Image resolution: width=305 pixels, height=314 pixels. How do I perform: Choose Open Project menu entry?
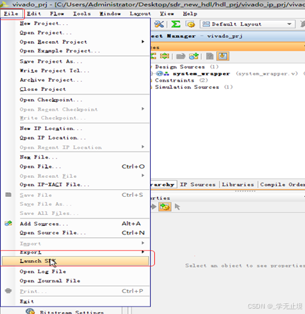[x=75, y=32]
